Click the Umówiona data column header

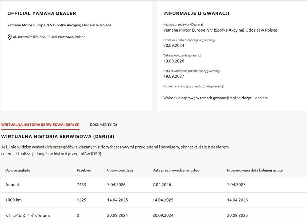[120, 170]
